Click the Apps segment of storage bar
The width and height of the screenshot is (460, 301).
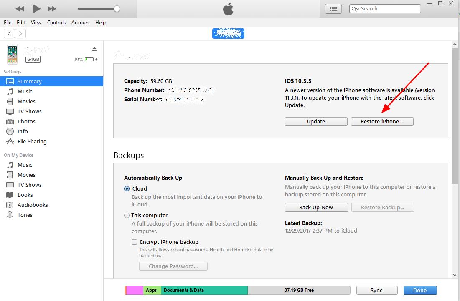(x=152, y=290)
